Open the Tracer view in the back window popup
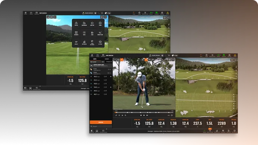 76,24
